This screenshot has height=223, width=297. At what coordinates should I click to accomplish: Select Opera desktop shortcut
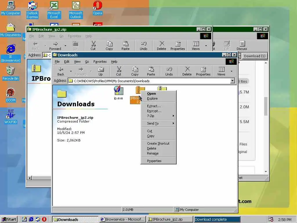(x=97, y=8)
